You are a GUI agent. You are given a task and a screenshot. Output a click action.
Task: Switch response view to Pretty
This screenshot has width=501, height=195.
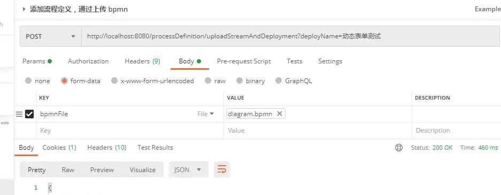click(37, 170)
